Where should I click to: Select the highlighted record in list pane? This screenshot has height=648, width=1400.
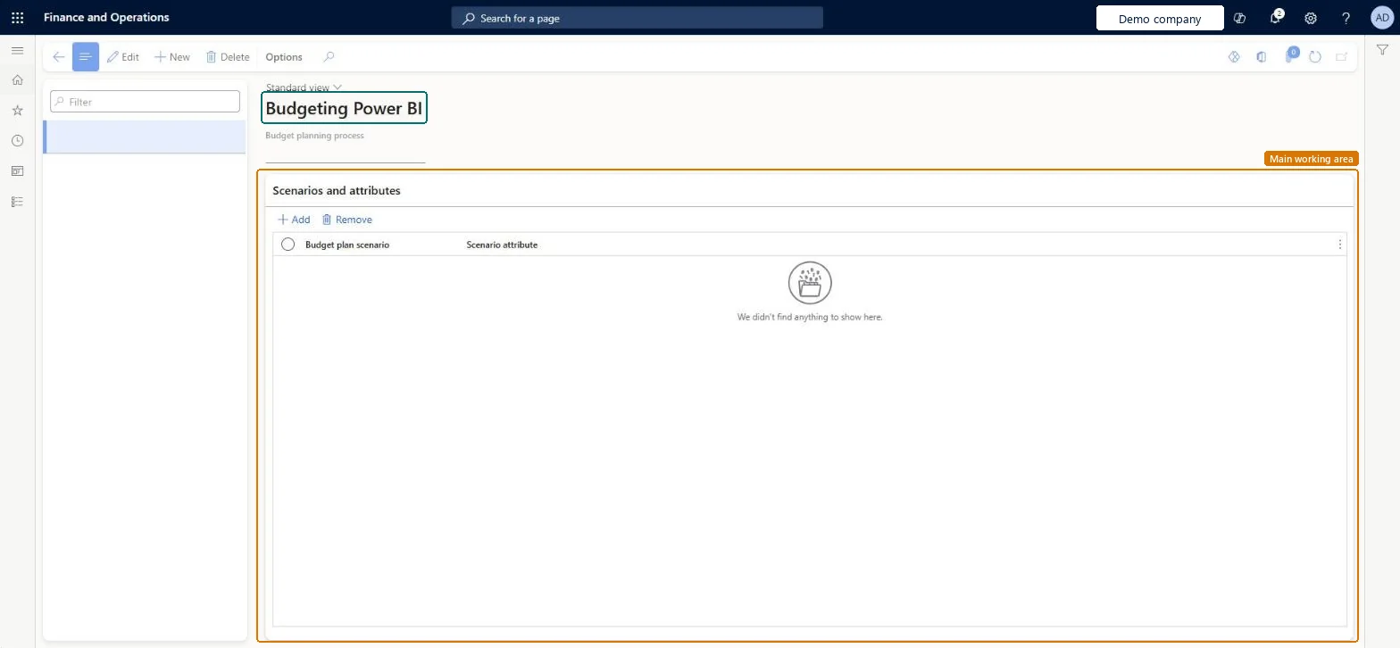[145, 137]
